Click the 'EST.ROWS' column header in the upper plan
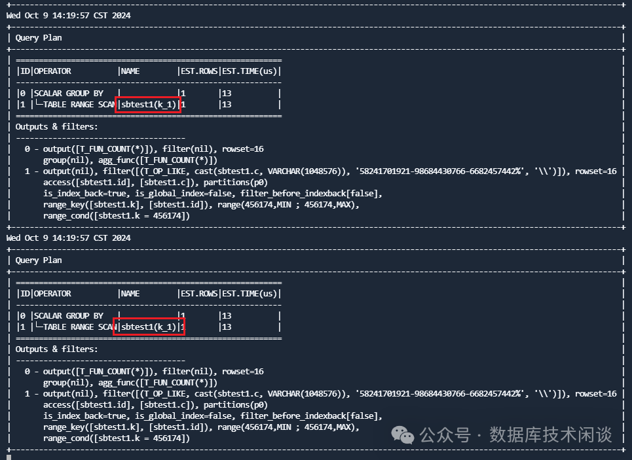Viewport: 632px width, 460px height. pos(199,71)
